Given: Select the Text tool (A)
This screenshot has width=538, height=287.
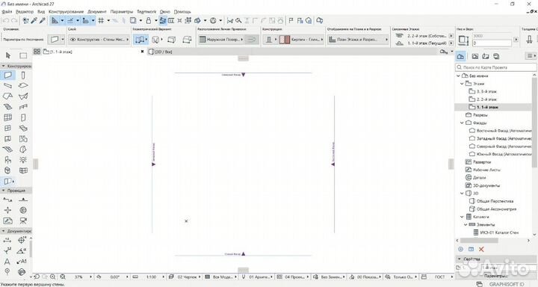Looking at the screenshot, I should [x=7, y=262].
